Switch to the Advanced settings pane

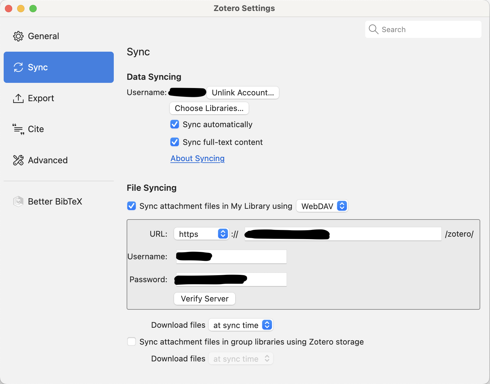point(47,160)
